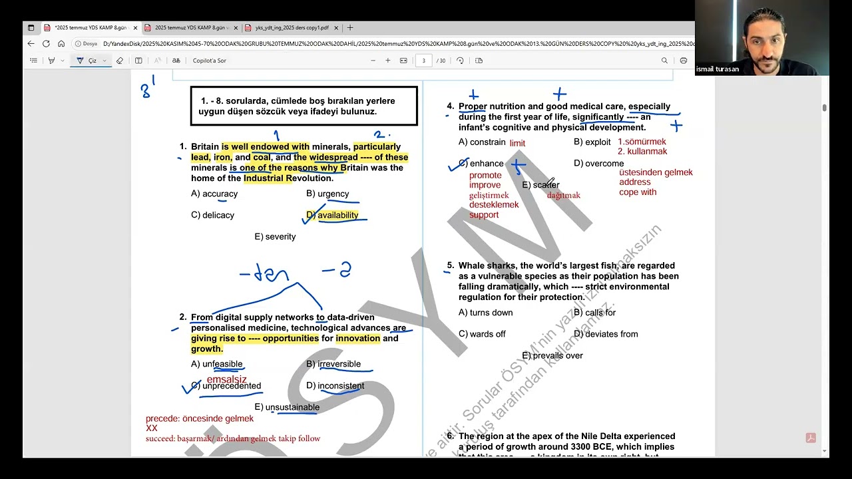Select answer E) unsustainable
This screenshot has height=479, width=852.
(287, 407)
